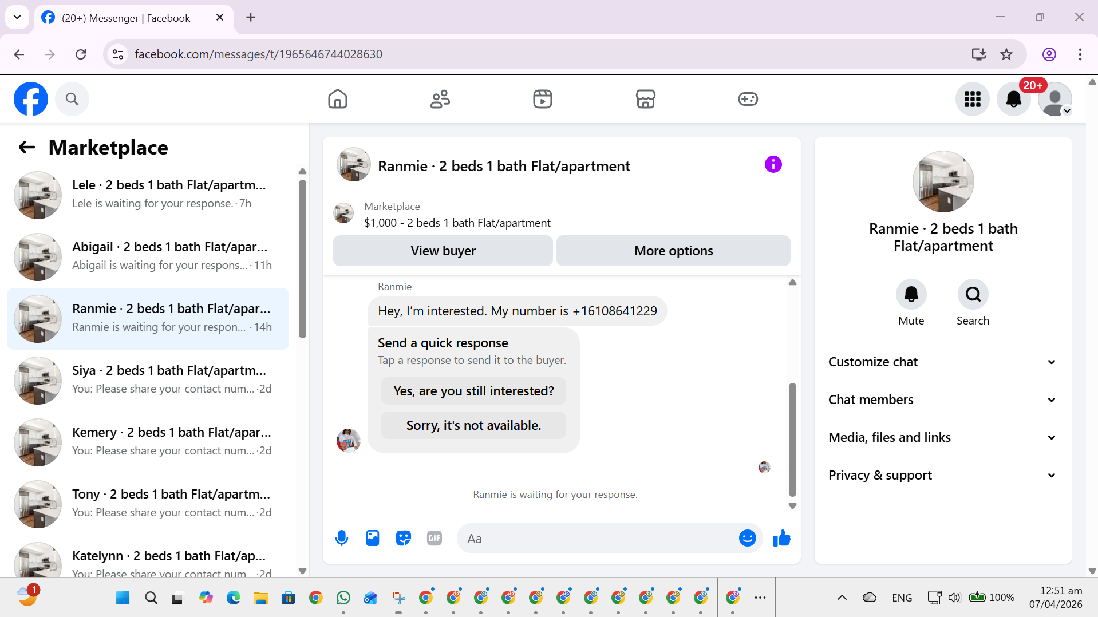
Task: Open Microsoft Edge from the taskbar
Action: pos(234,598)
